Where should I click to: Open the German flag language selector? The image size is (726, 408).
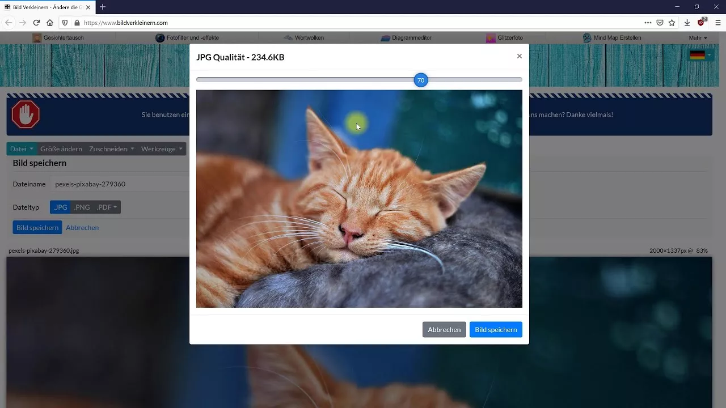pyautogui.click(x=700, y=55)
